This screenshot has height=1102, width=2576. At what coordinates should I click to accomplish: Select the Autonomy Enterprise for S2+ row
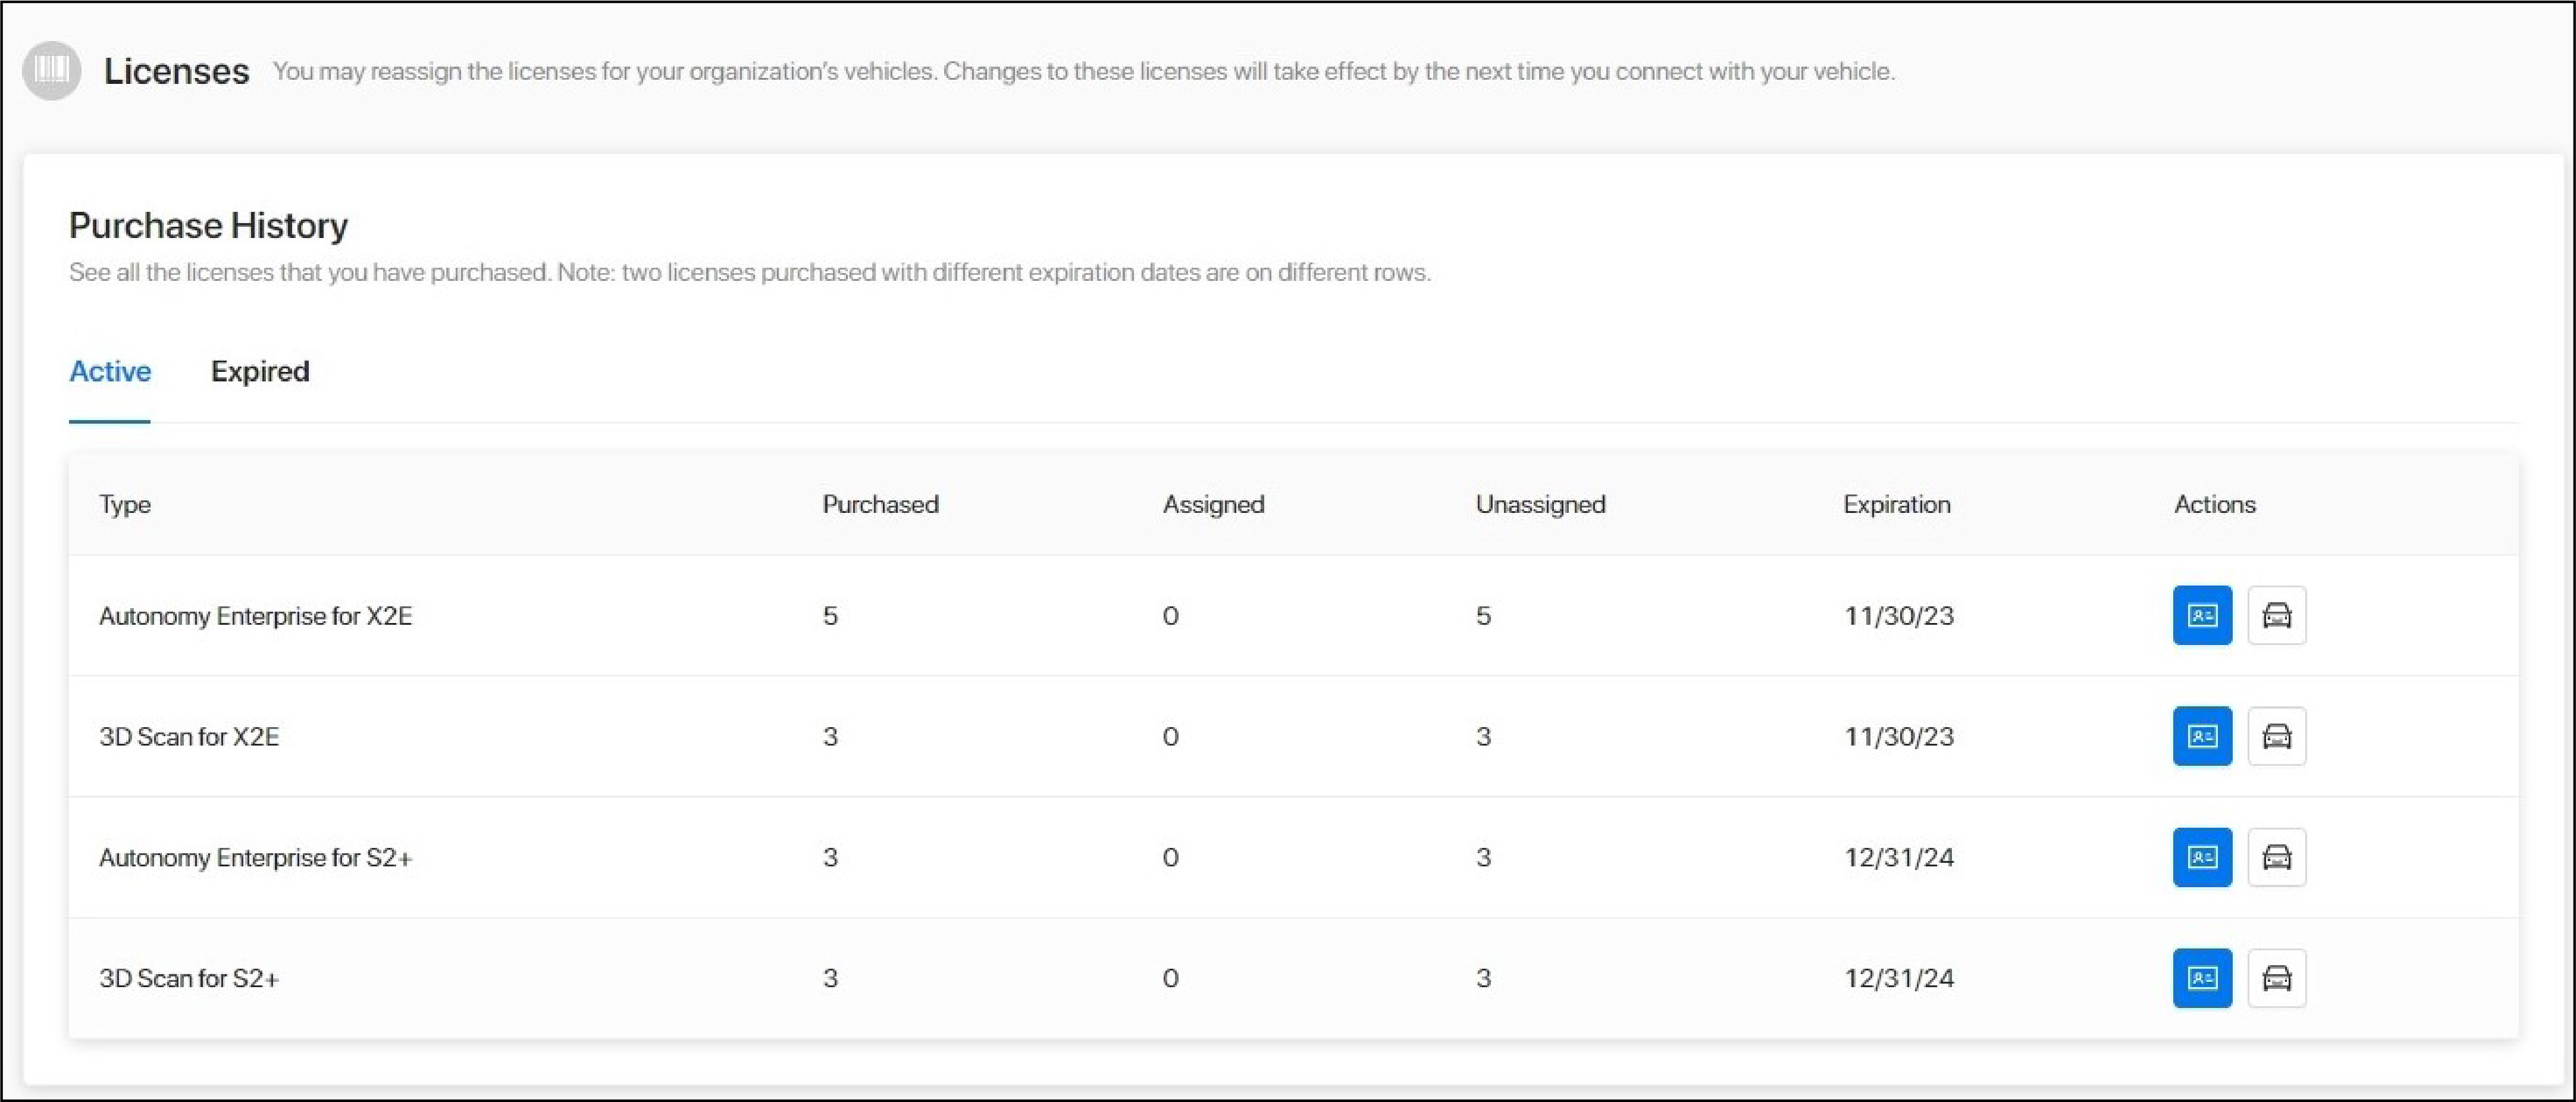pos(255,858)
